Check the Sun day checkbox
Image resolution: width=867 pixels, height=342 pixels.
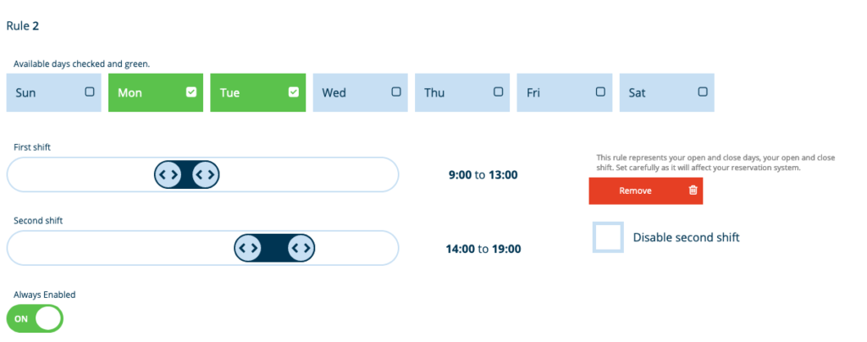point(90,92)
